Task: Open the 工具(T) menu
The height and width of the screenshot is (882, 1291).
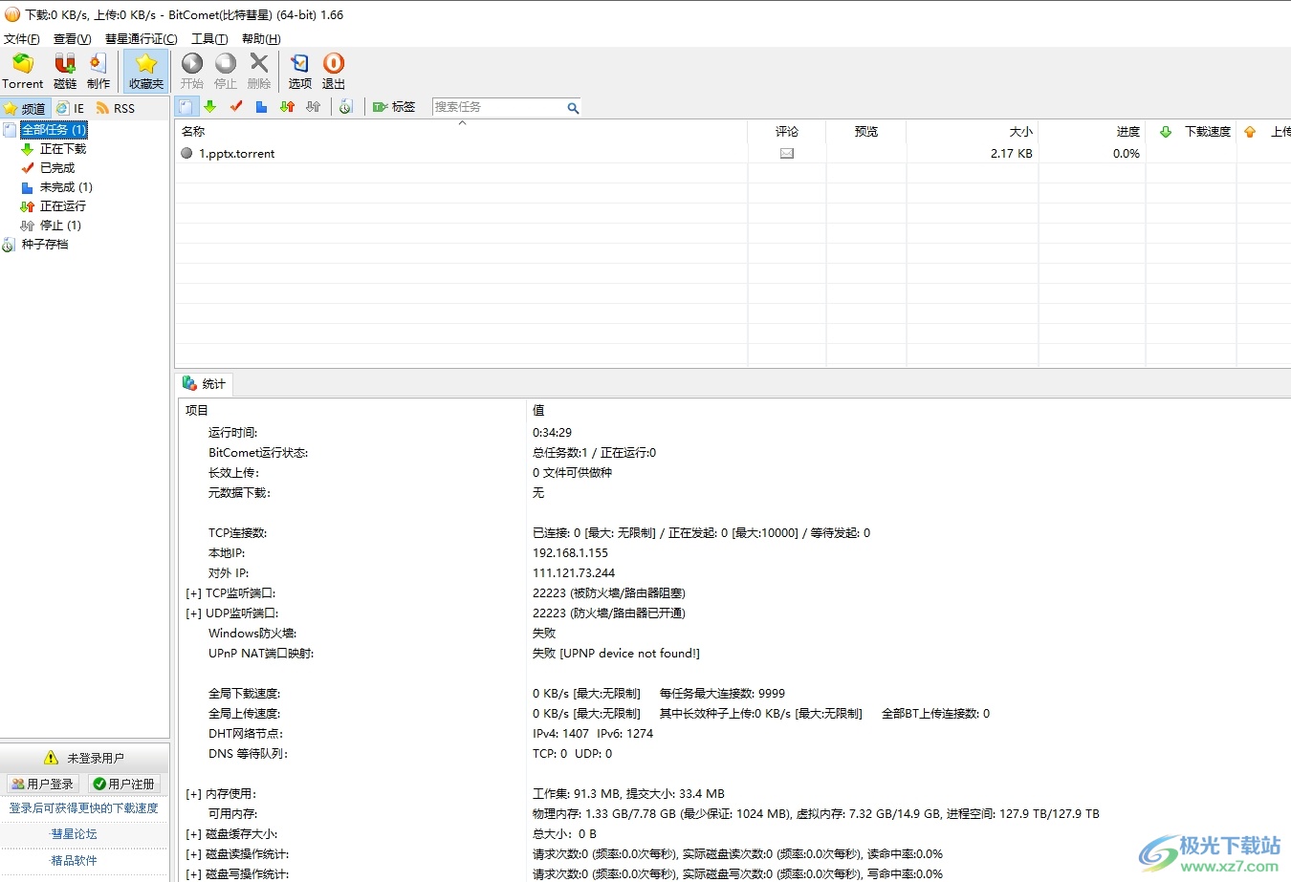Action: (x=209, y=39)
